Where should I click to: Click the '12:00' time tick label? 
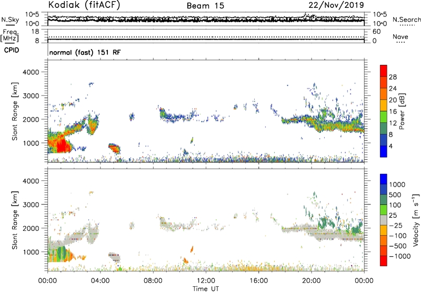206,281
